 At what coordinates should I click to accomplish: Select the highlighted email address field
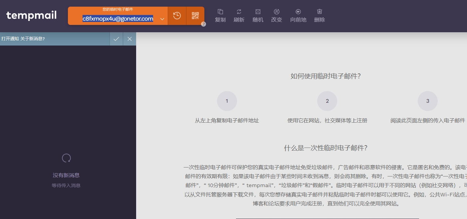pyautogui.click(x=118, y=19)
